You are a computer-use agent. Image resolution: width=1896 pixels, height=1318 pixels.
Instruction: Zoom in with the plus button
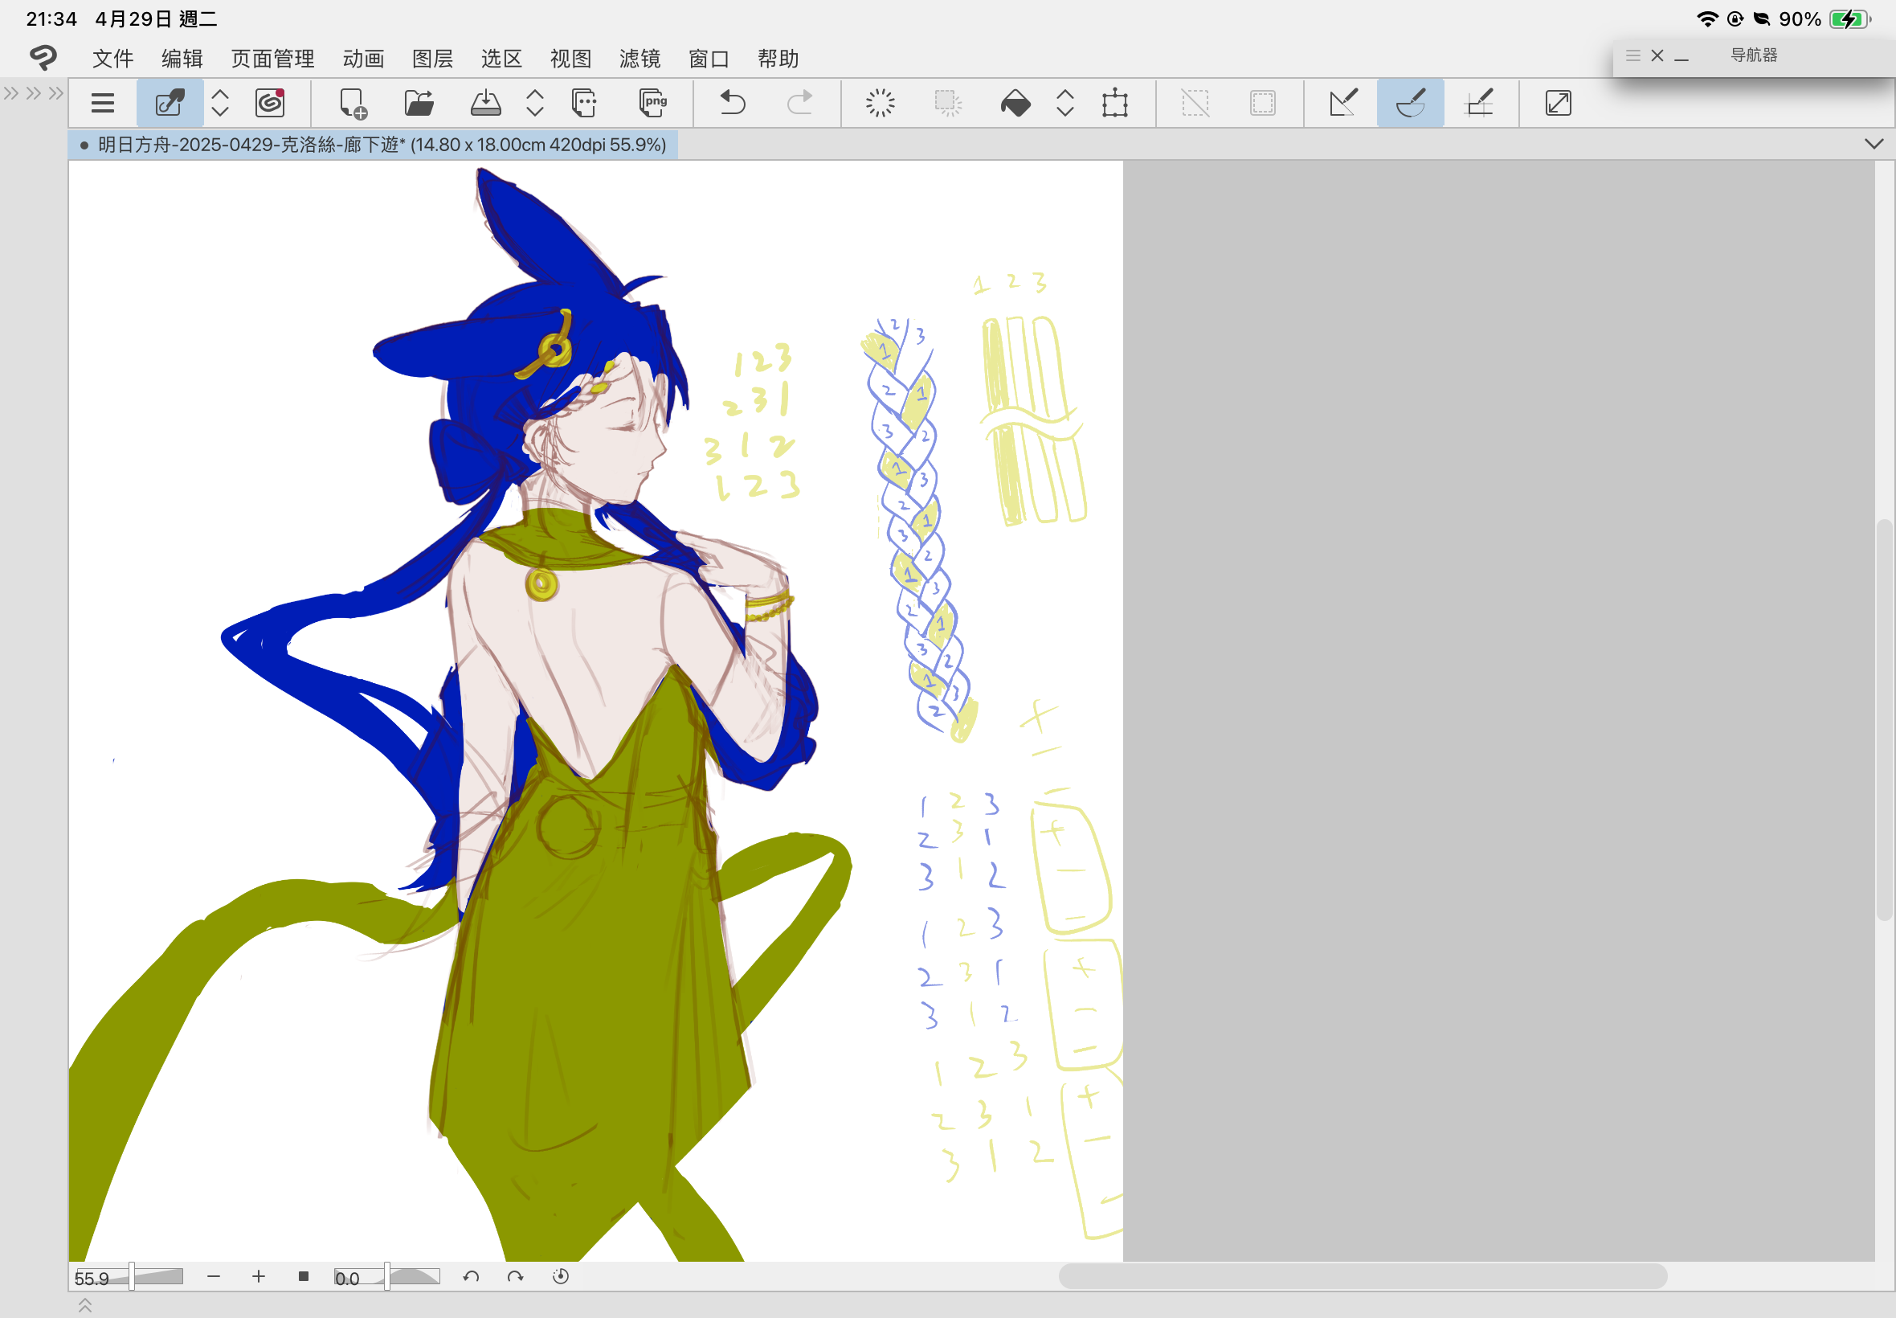coord(259,1277)
